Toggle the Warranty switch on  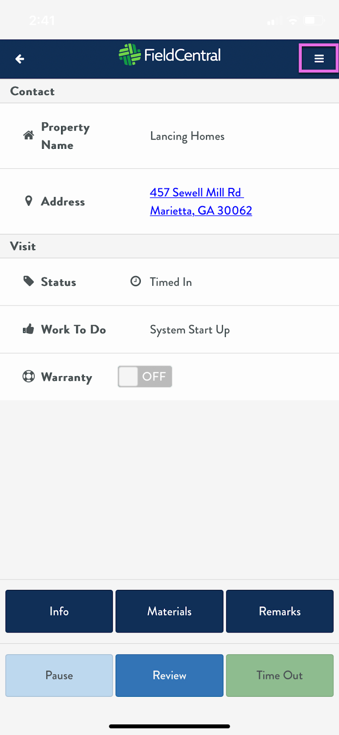[145, 377]
